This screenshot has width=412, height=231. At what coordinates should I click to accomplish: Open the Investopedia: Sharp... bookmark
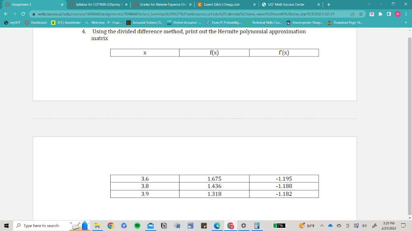305,22
